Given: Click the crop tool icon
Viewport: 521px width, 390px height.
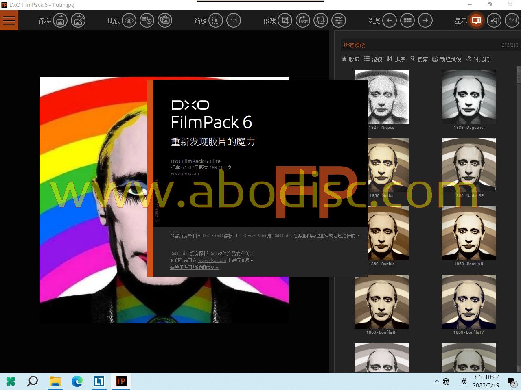Looking at the screenshot, I should tap(285, 20).
